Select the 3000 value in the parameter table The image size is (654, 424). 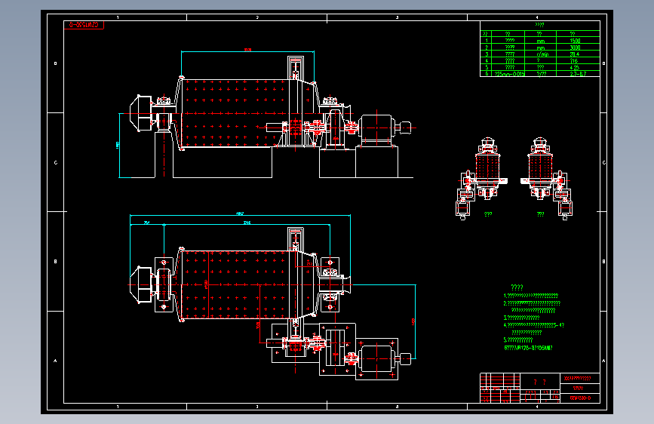tap(575, 48)
